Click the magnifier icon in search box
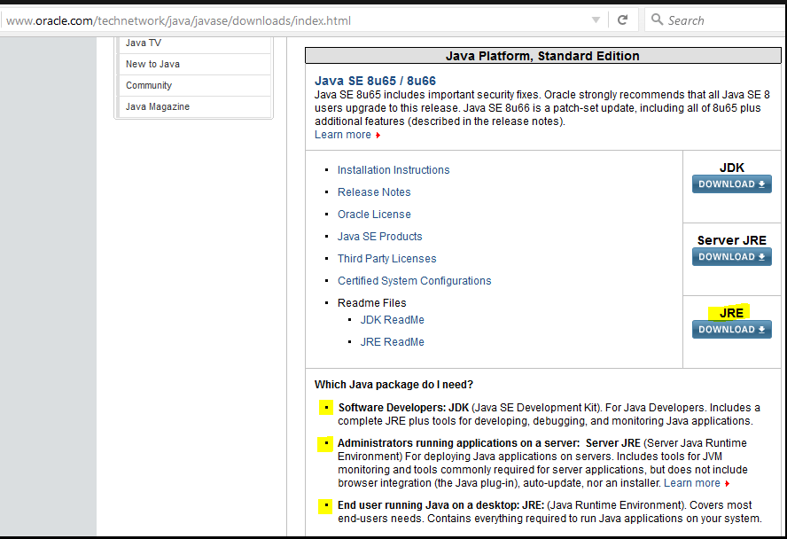This screenshot has width=787, height=539. [657, 20]
